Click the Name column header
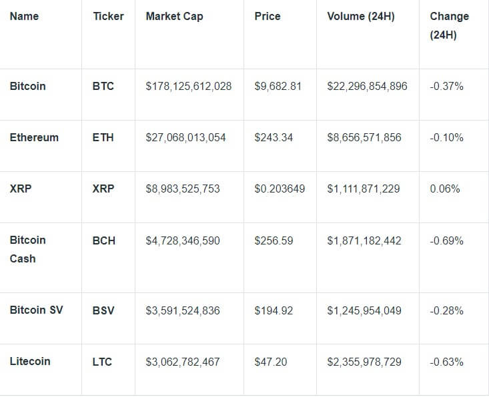 [x=24, y=16]
